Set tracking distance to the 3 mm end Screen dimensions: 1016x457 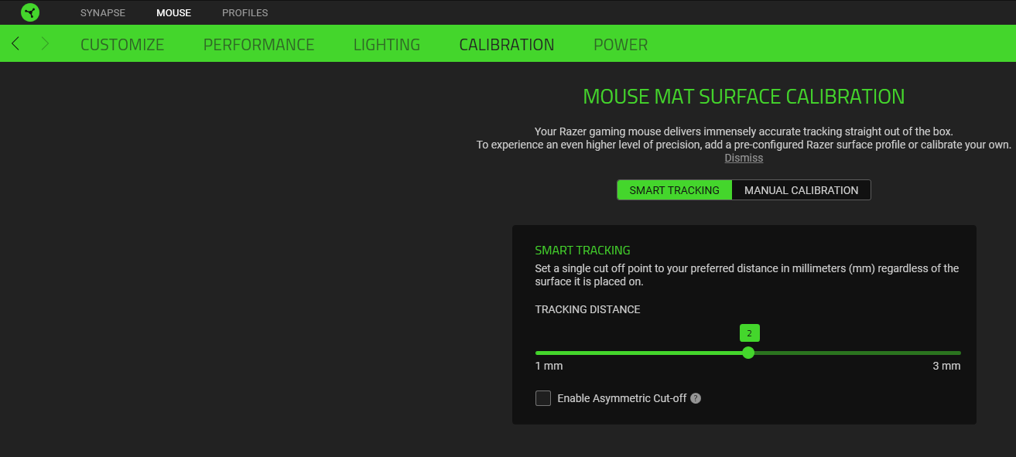click(x=960, y=353)
